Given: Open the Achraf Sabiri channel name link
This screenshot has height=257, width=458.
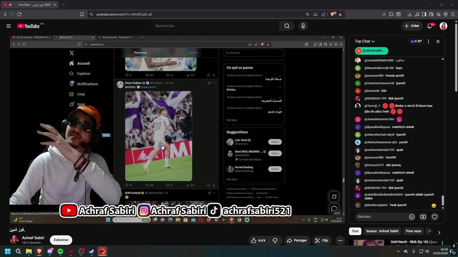Looking at the screenshot, I should pos(33,238).
